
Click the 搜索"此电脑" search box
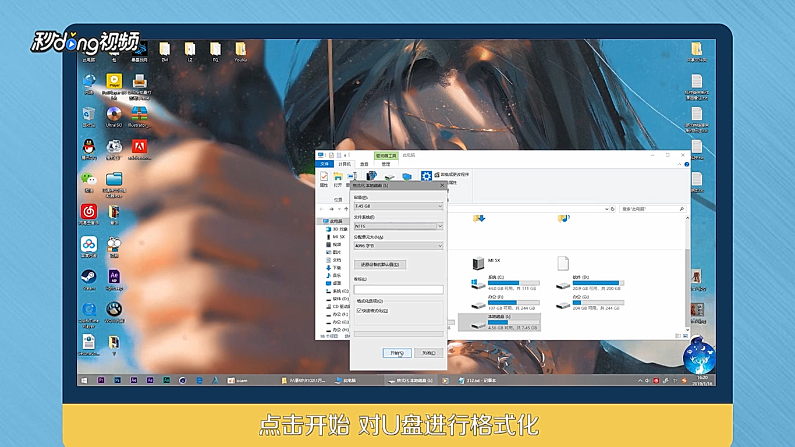[652, 208]
